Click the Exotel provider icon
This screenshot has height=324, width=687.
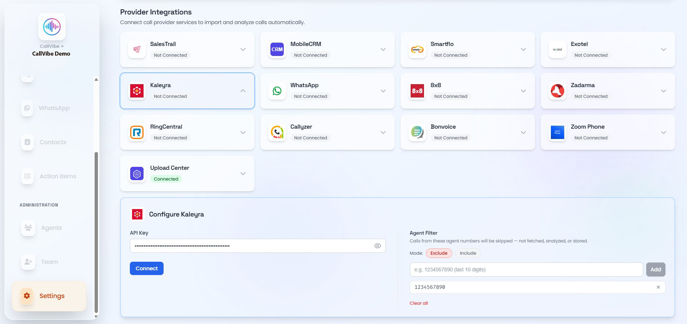click(x=558, y=49)
